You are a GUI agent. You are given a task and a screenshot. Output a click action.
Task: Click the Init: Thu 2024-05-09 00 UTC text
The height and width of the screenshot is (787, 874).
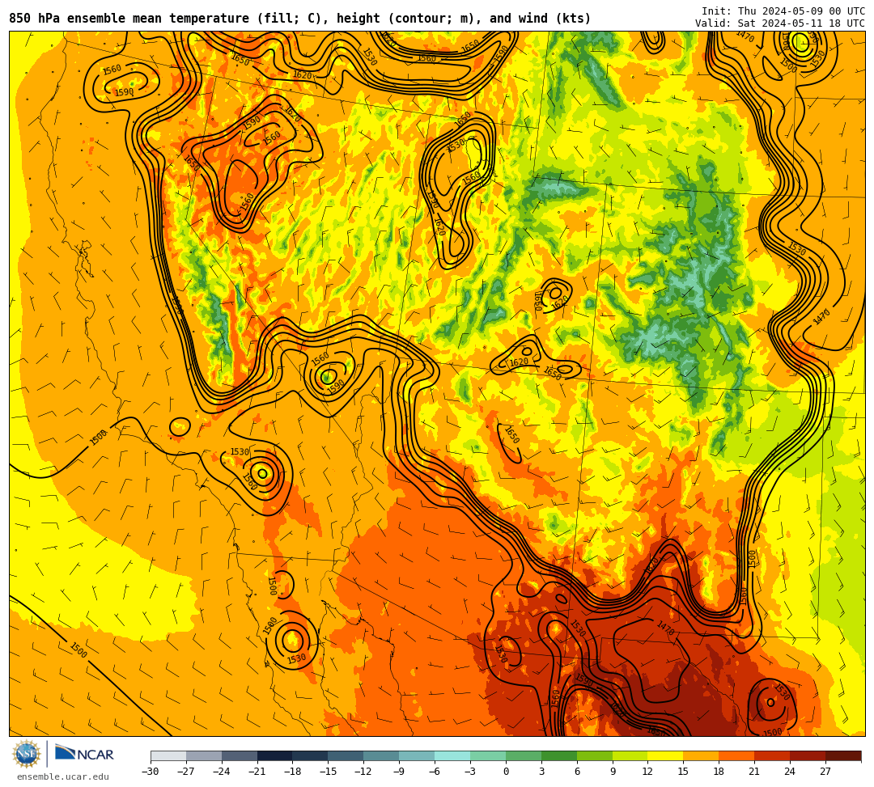point(783,11)
